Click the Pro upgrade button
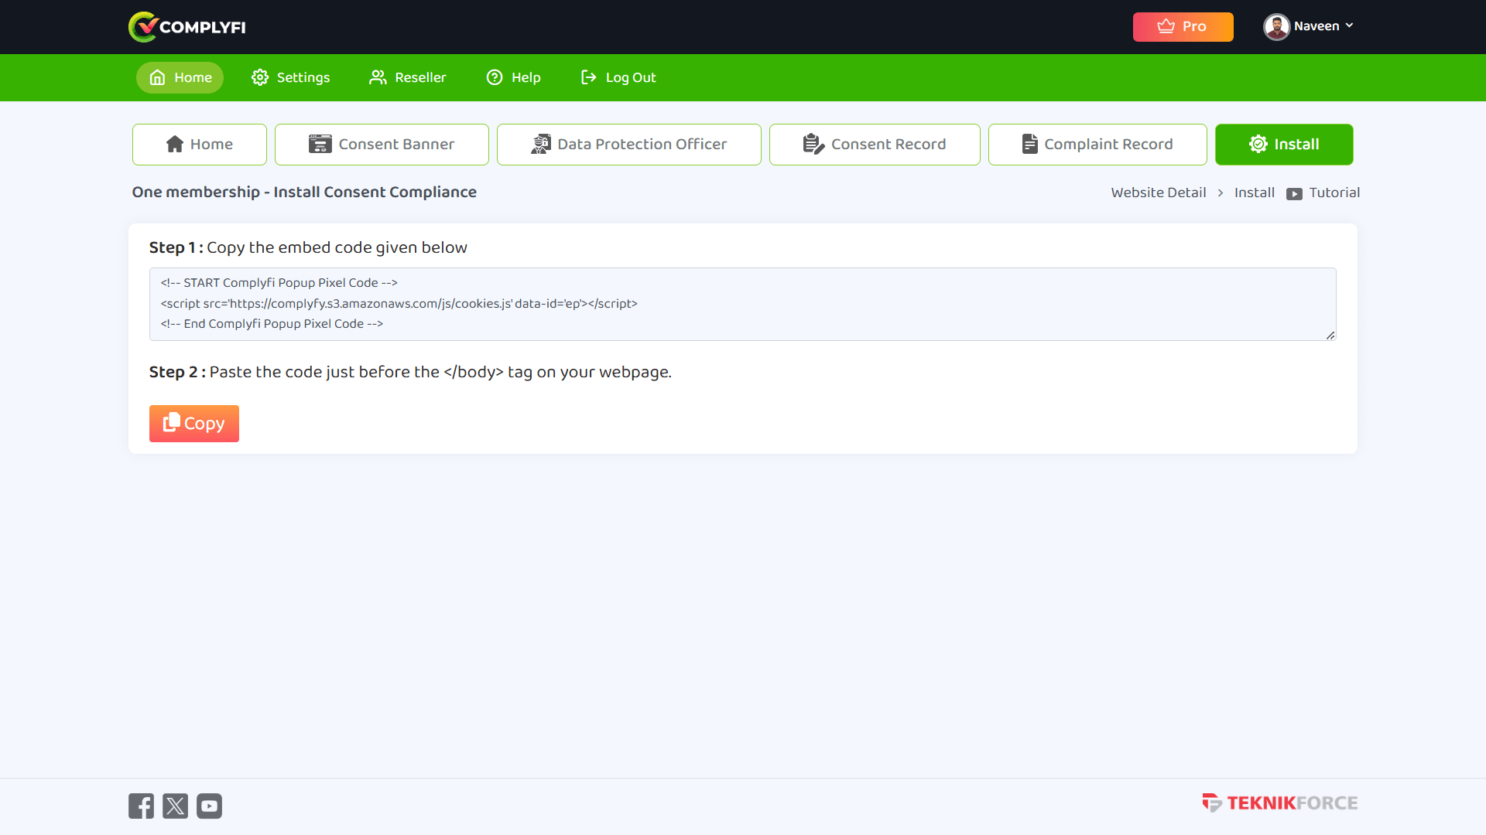This screenshot has height=835, width=1486. [1183, 27]
